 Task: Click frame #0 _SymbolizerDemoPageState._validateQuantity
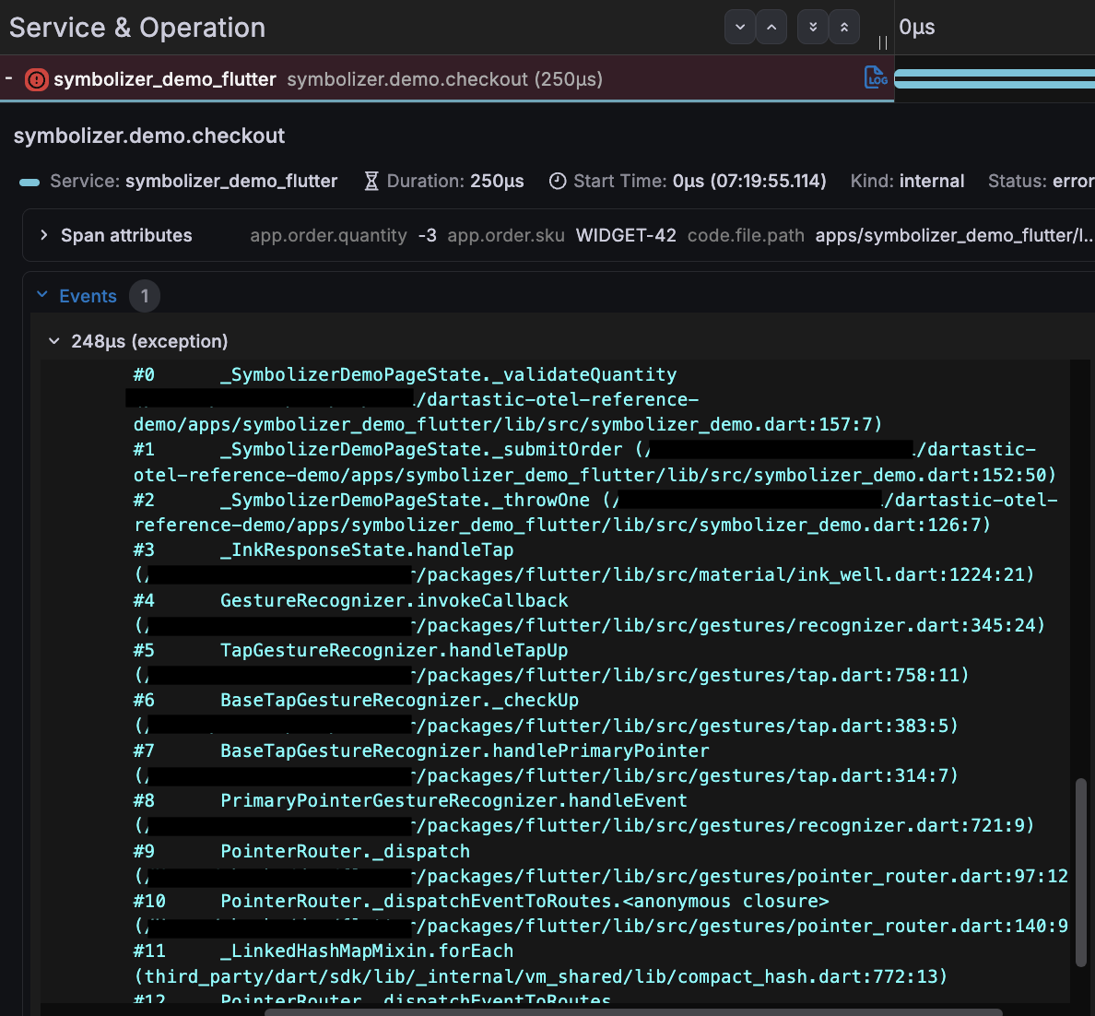405,374
